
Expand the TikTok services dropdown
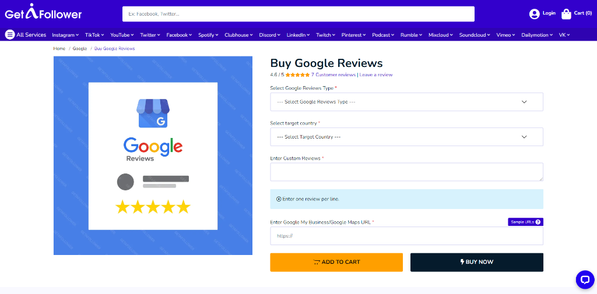(94, 35)
